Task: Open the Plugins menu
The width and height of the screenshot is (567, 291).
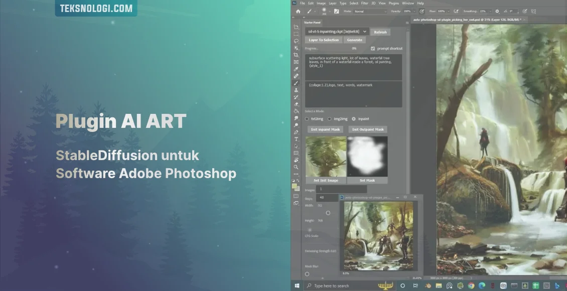Action: point(394,3)
